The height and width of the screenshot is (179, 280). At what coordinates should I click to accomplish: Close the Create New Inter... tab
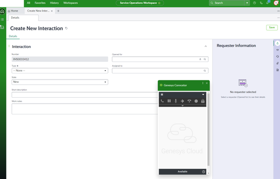(x=52, y=11)
